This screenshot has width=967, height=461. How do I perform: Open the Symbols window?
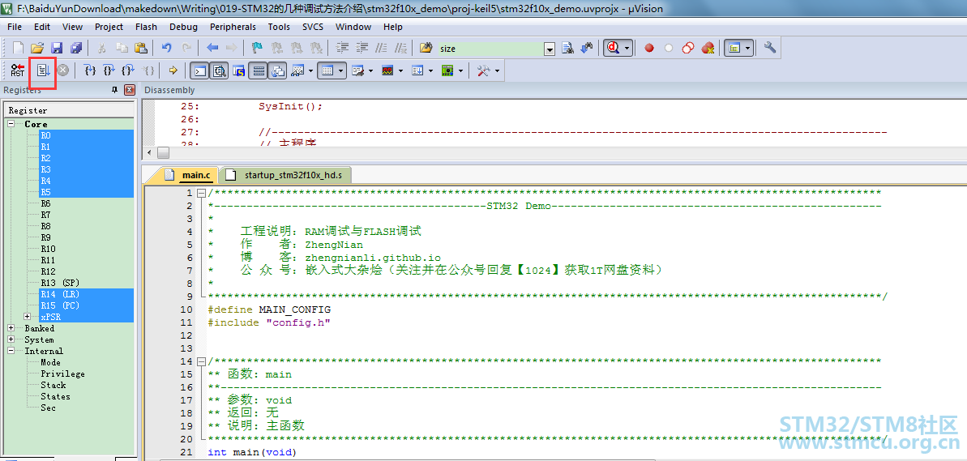click(x=238, y=70)
